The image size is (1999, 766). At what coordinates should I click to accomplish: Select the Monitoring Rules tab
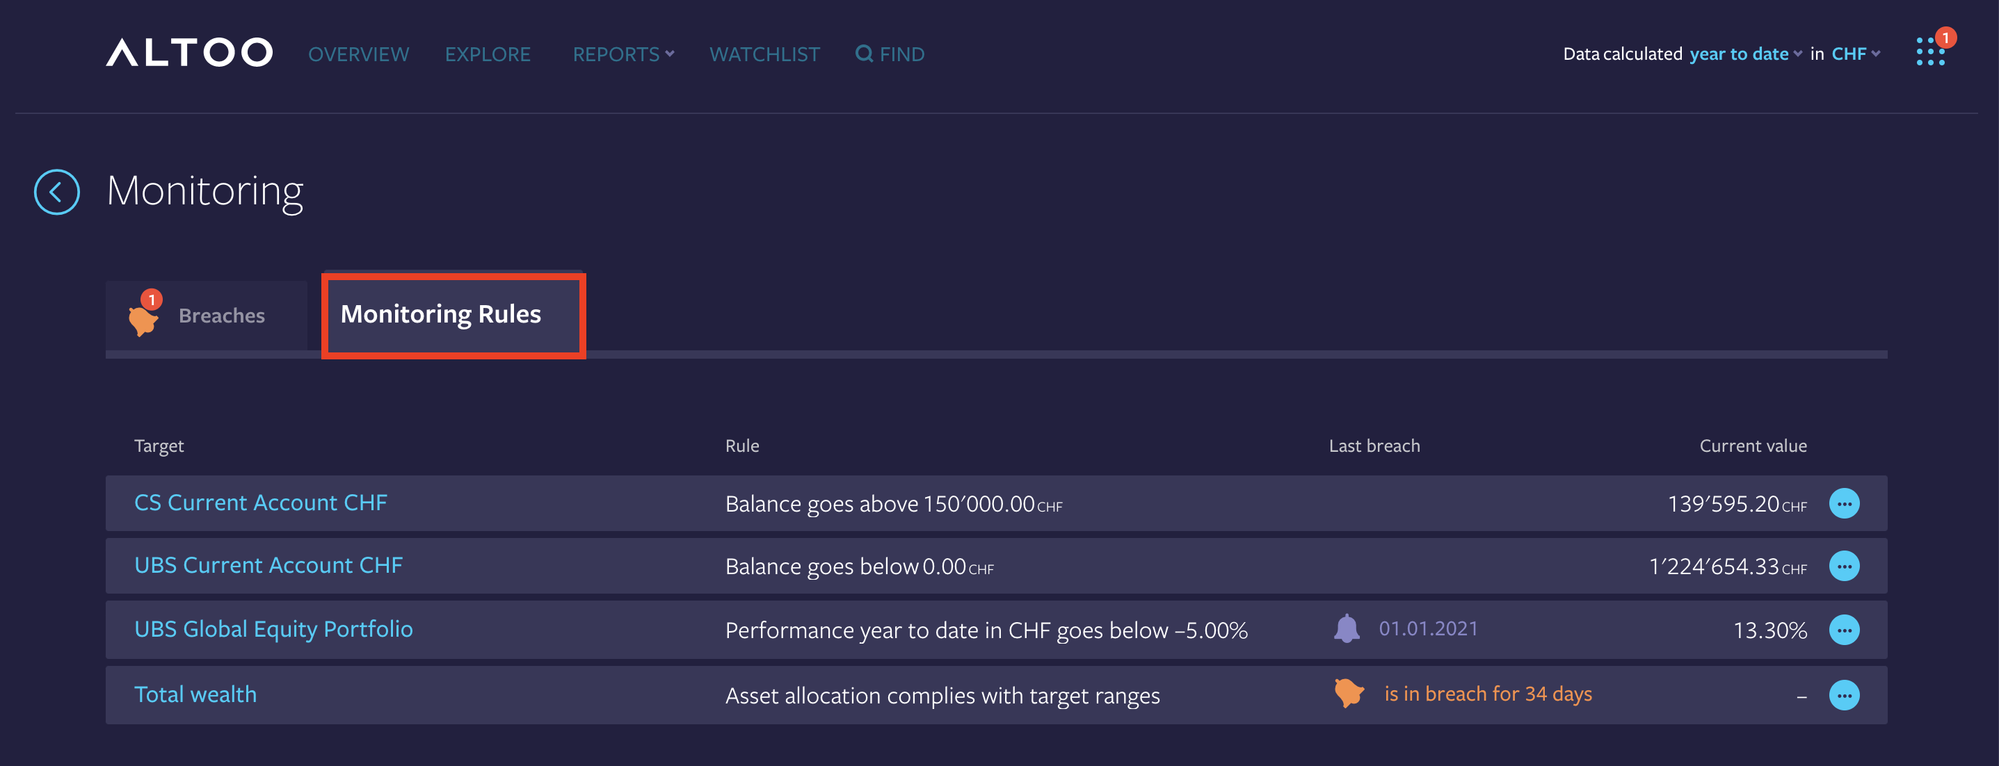(453, 314)
